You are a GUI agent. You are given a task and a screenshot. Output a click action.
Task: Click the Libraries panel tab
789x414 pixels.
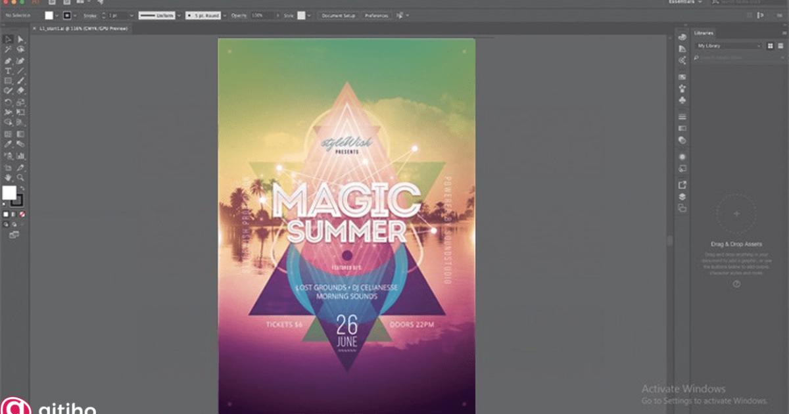[704, 33]
